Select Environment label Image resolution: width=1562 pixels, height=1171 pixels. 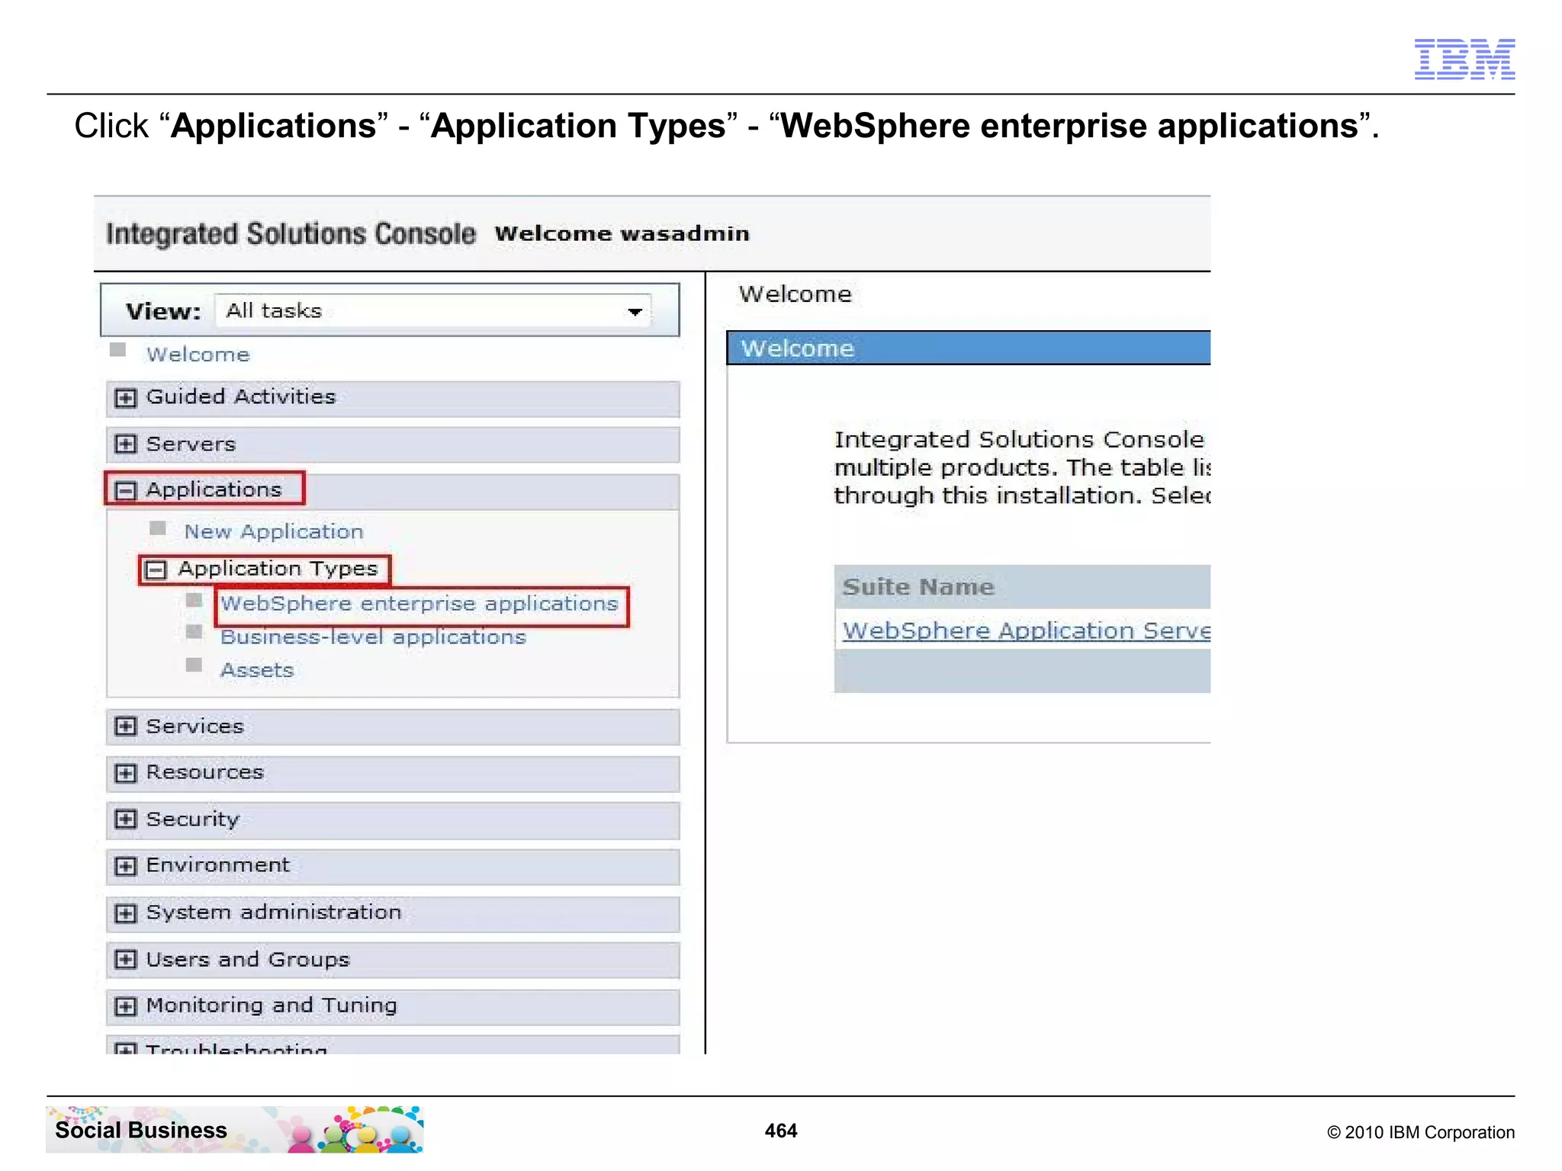(218, 865)
